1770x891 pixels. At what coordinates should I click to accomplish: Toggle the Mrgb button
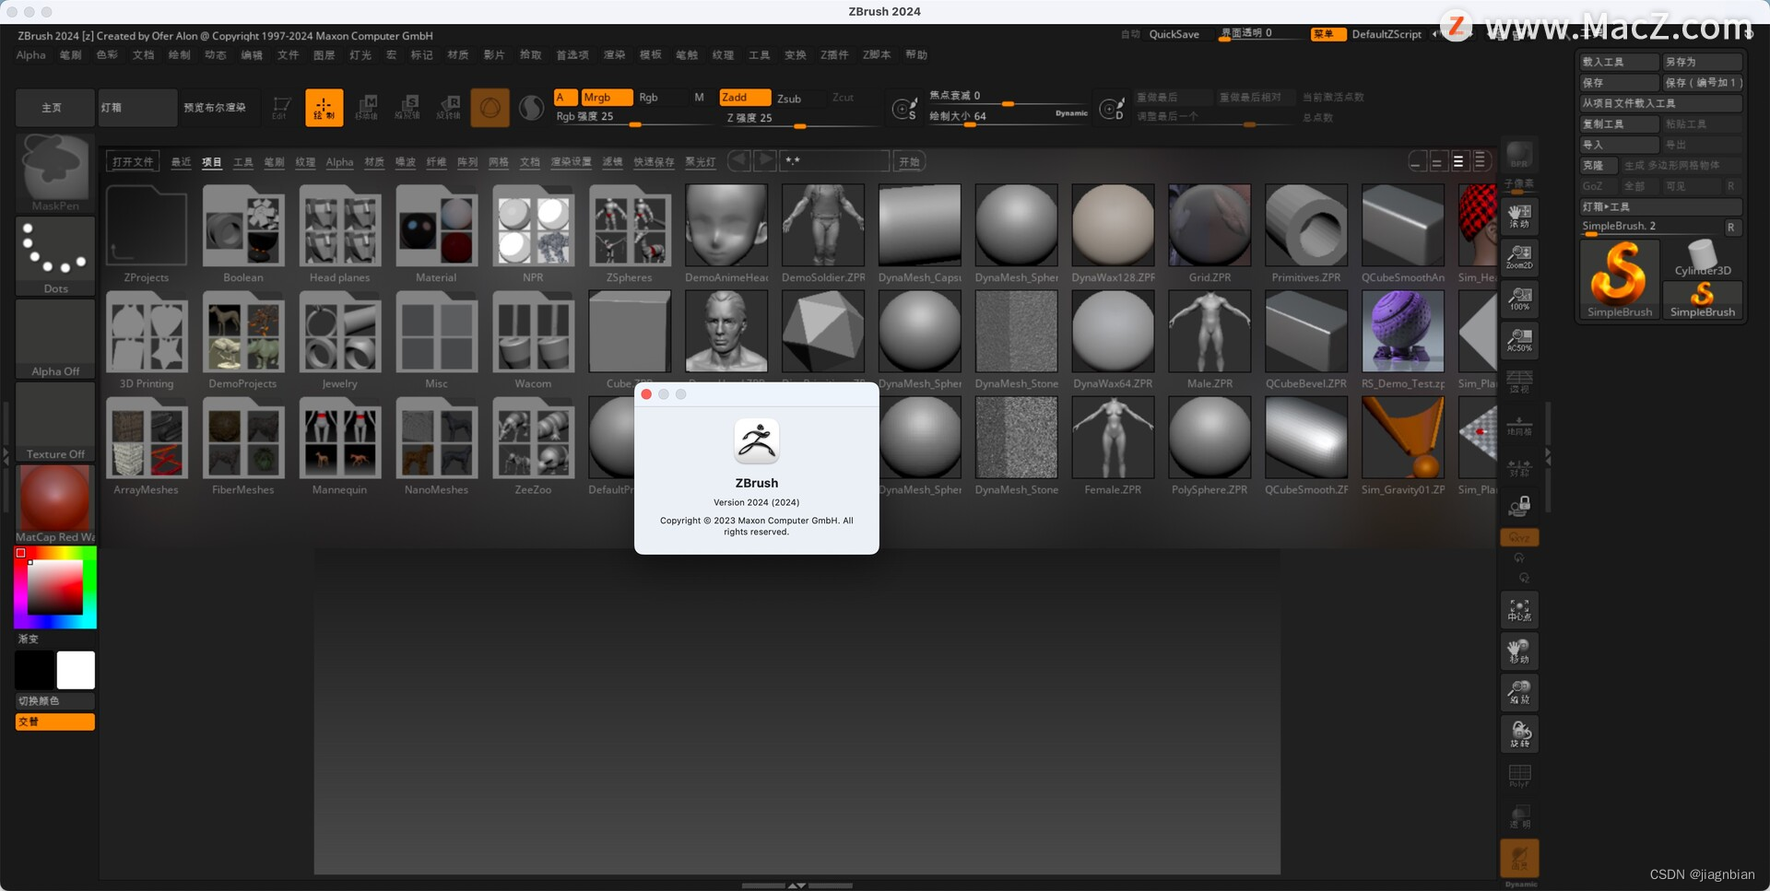coord(606,97)
